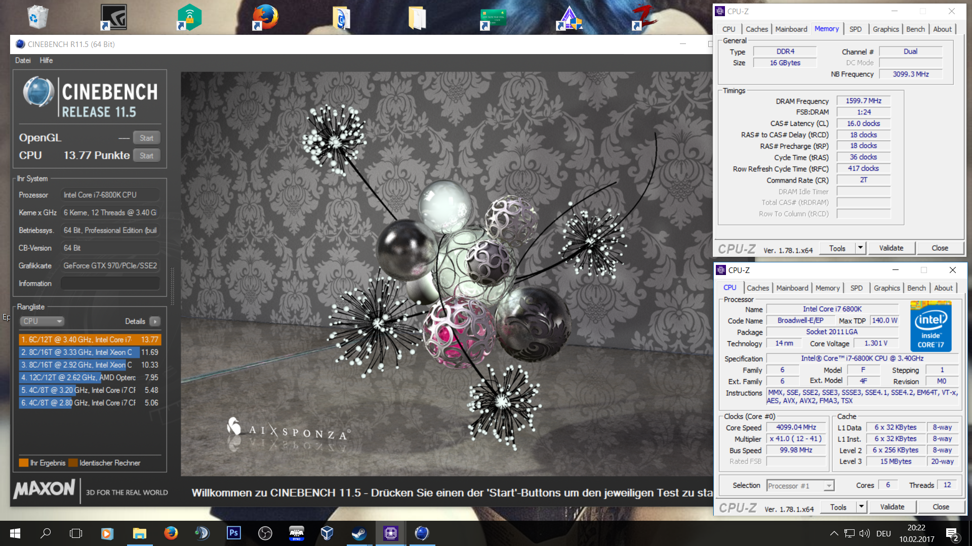
Task: Select the 6C/12T 3.40 GHz ranking row
Action: (x=90, y=340)
